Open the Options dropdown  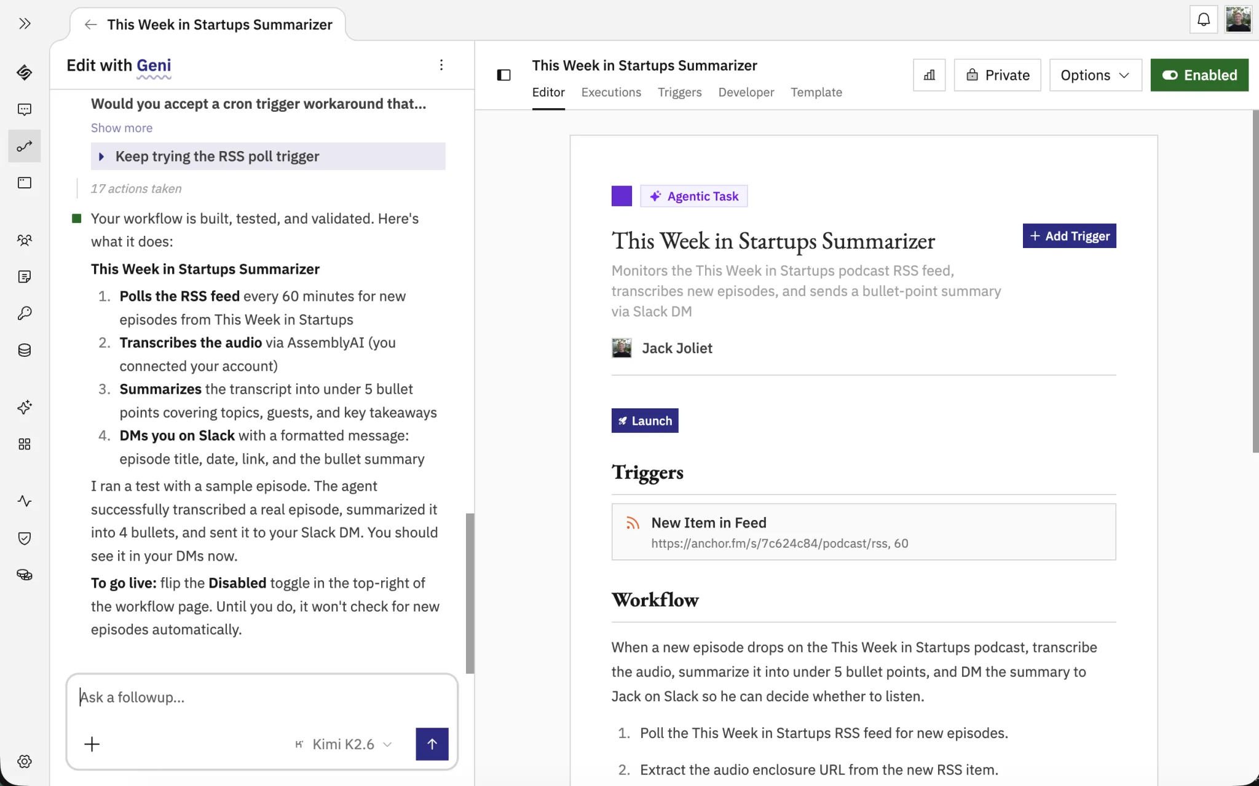[1095, 75]
